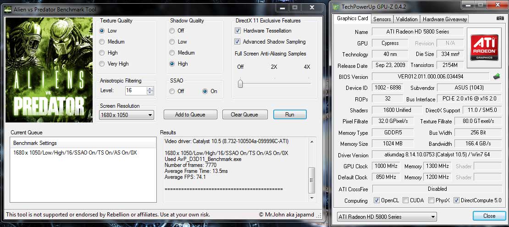The height and width of the screenshot is (227, 509).
Task: Switch to the Sensors tab
Action: tap(382, 19)
